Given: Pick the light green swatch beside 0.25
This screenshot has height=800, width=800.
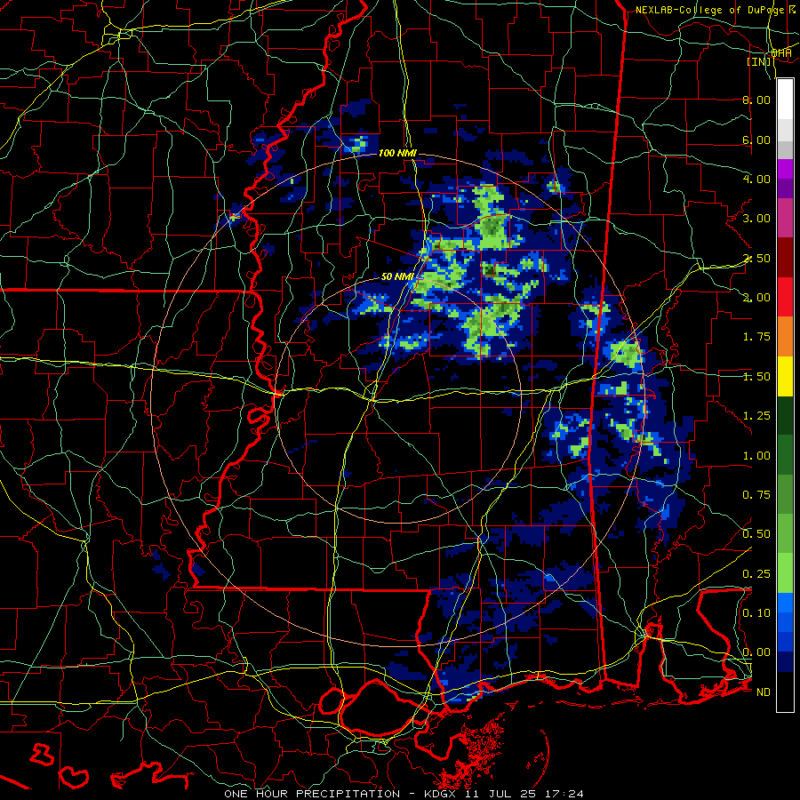Looking at the screenshot, I should click(x=785, y=573).
